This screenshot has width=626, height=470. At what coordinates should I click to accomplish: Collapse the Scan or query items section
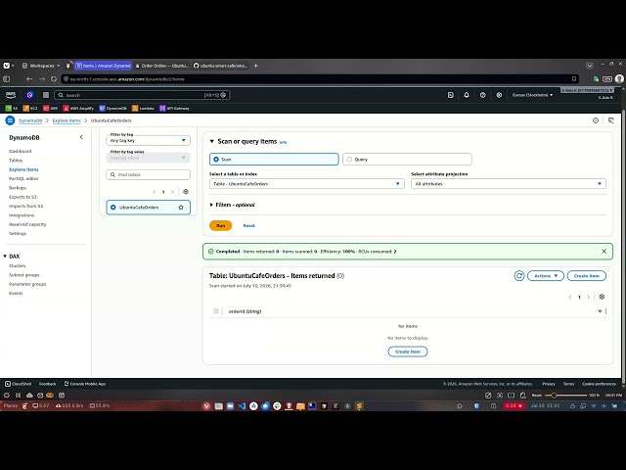pyautogui.click(x=212, y=141)
